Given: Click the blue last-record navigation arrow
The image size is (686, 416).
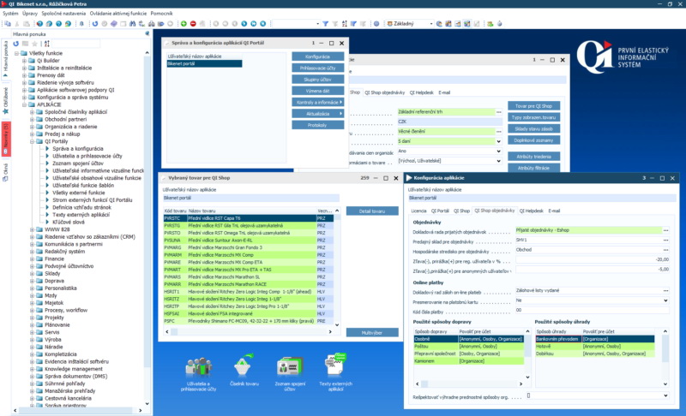Looking at the screenshot, I should point(262,24).
